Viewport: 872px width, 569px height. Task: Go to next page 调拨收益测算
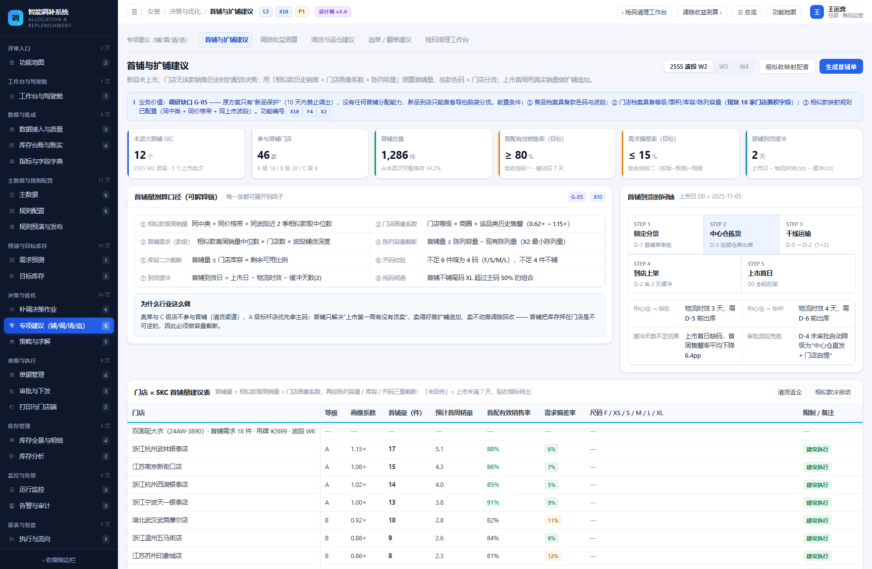tap(702, 12)
